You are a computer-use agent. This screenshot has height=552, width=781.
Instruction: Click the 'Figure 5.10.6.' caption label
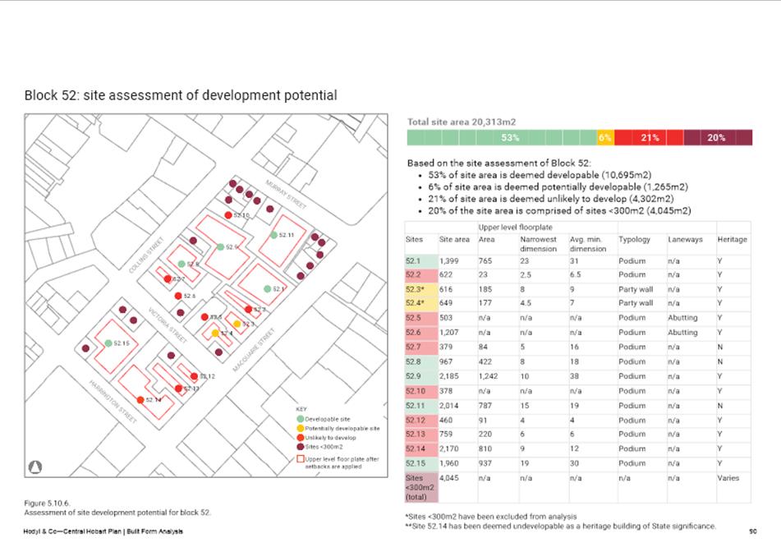[x=48, y=504]
